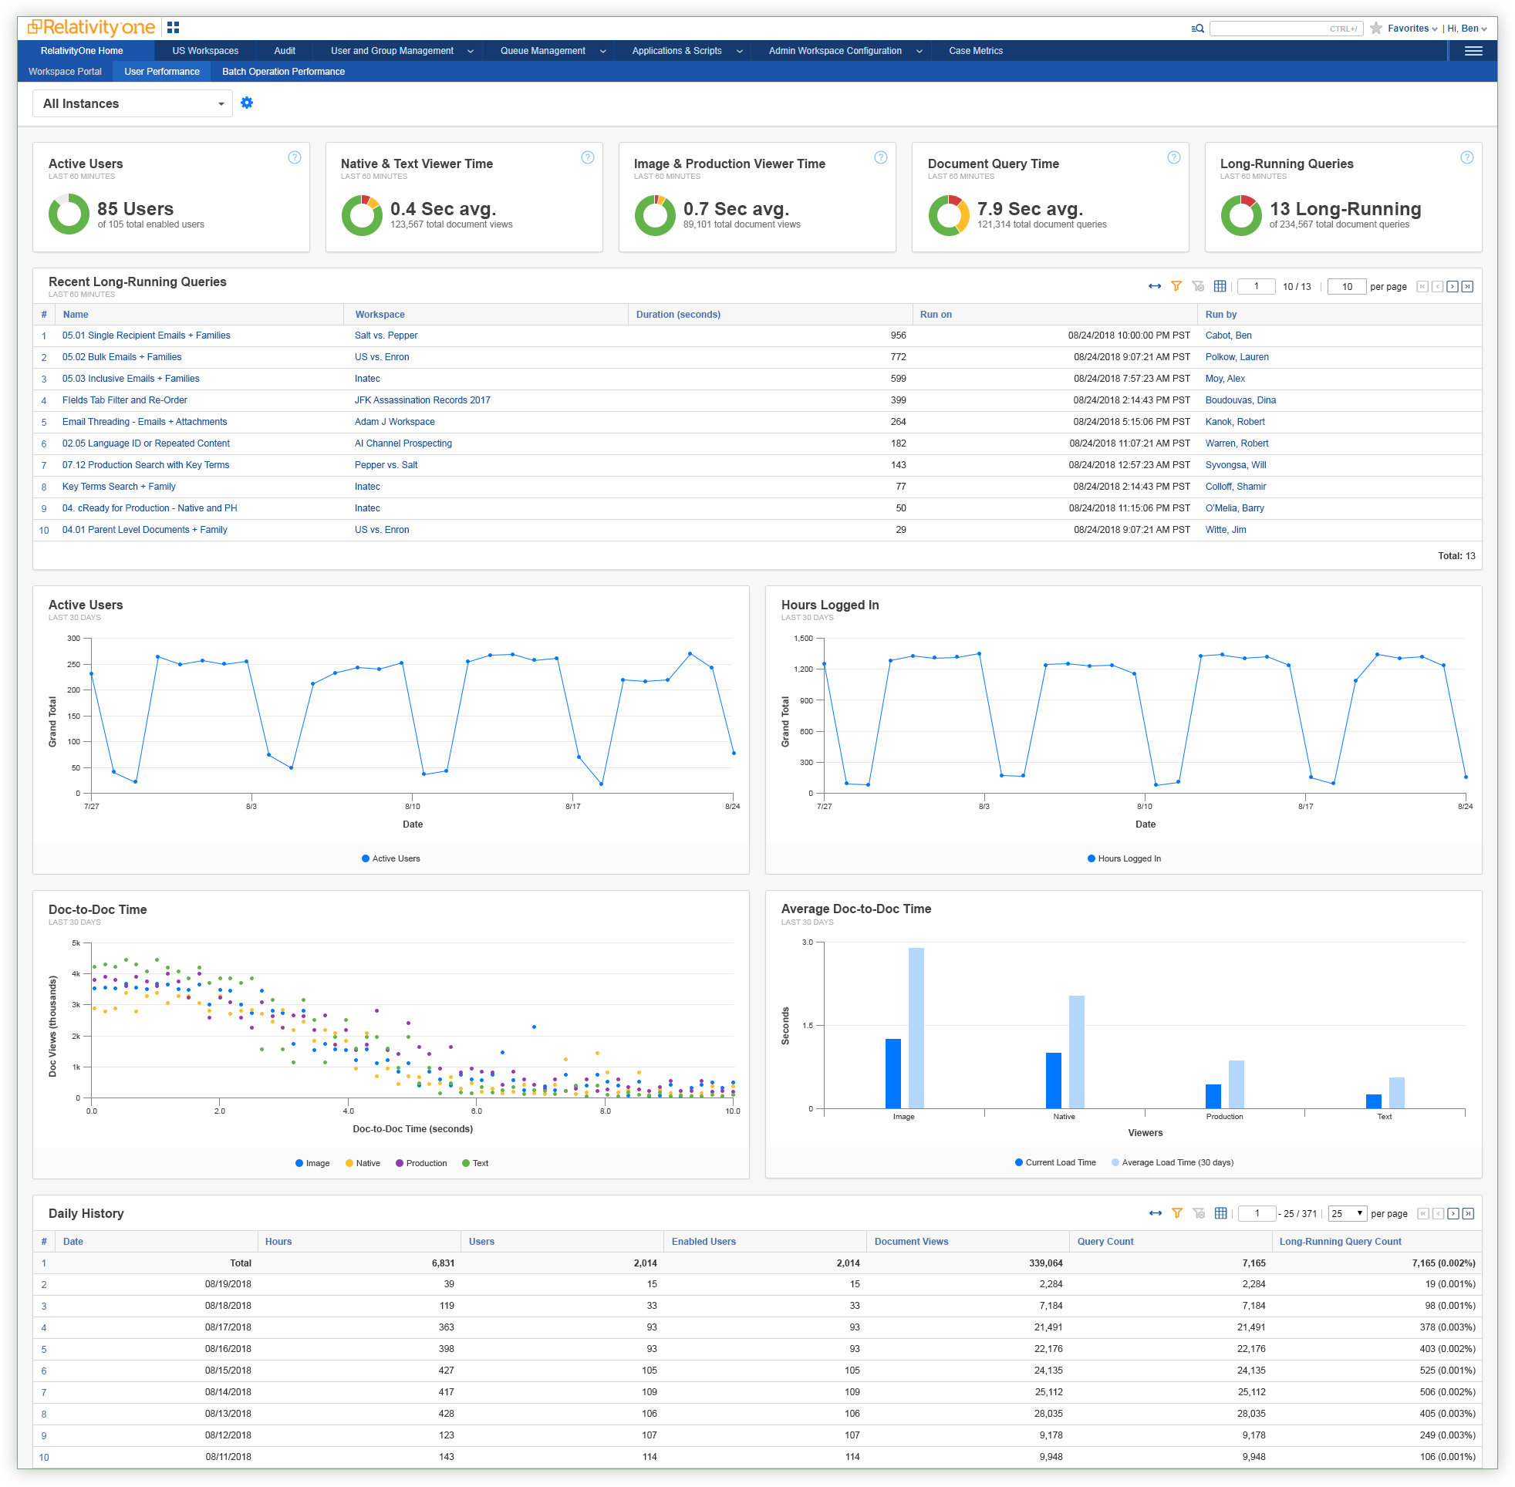The image size is (1515, 1487).
Task: Switch to Batch Operation Performance subtab
Action: pyautogui.click(x=282, y=72)
